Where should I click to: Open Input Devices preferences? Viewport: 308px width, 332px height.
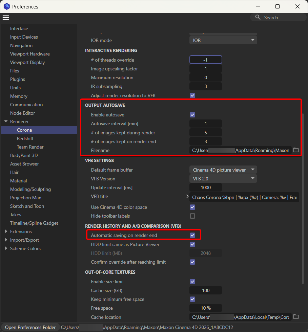24,37
